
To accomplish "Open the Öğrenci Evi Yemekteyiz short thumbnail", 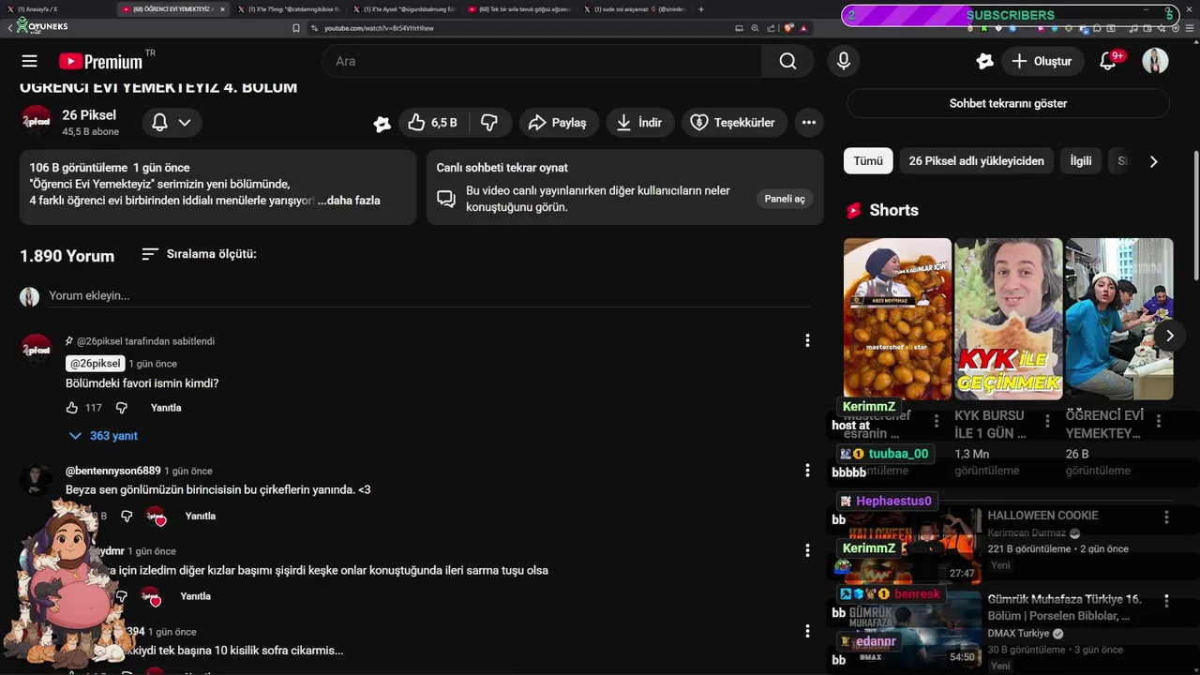I will 1119,319.
